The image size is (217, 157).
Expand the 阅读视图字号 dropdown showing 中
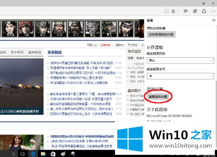point(180,76)
